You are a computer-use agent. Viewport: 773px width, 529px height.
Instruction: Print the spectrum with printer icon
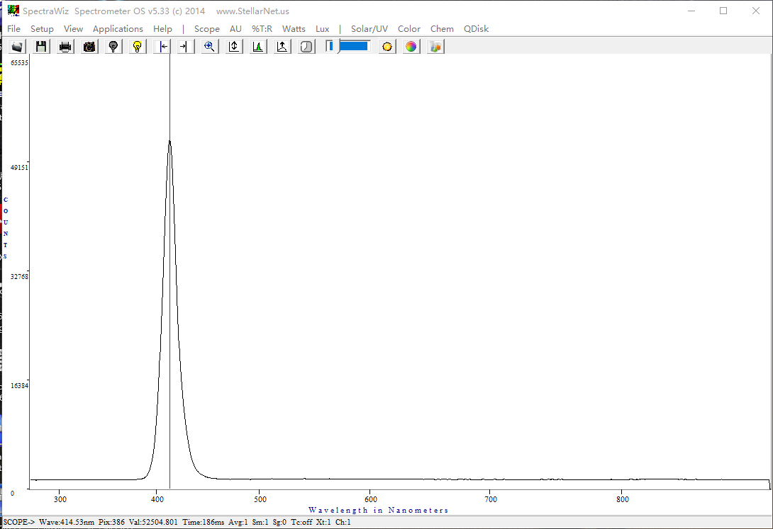[x=65, y=47]
